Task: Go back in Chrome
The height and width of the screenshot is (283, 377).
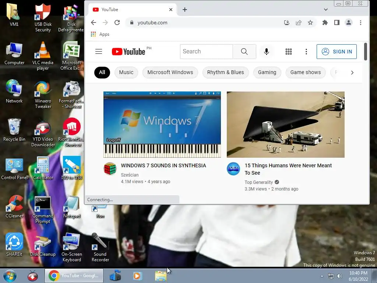Action: [94, 22]
